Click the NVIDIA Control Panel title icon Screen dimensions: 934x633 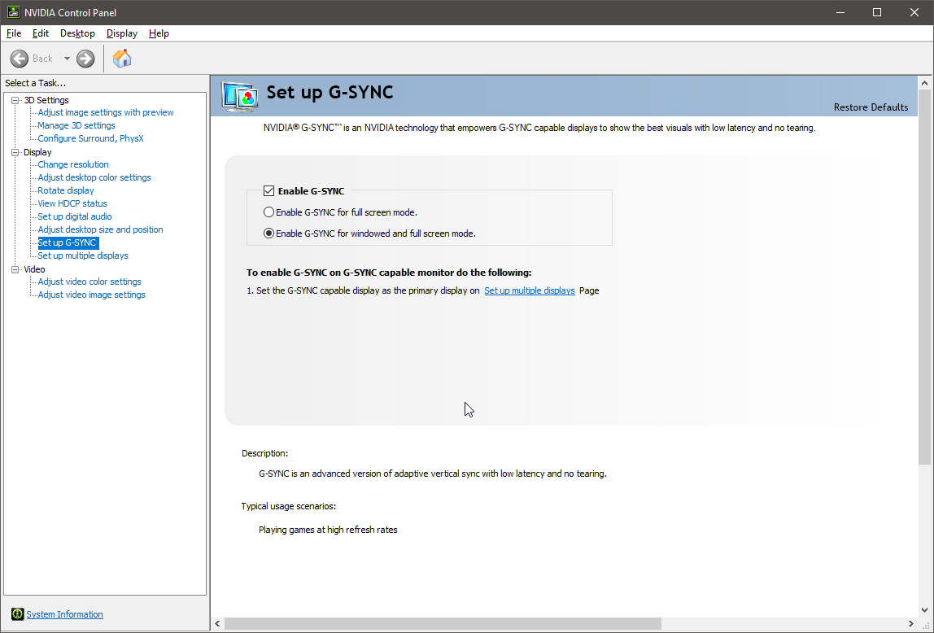13,12
